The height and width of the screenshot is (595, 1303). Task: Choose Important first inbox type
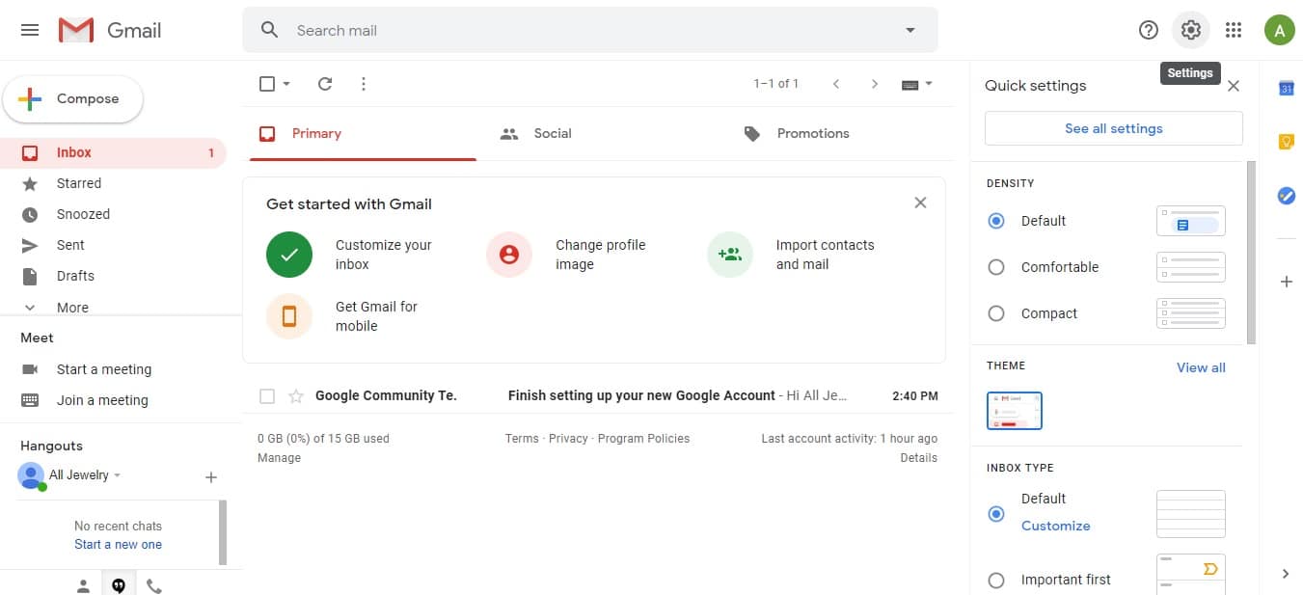pyautogui.click(x=996, y=580)
